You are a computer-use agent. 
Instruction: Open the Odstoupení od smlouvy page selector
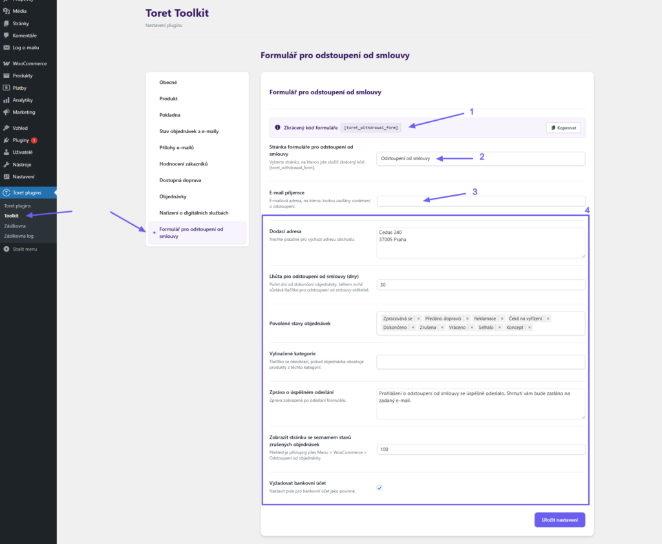pos(482,157)
